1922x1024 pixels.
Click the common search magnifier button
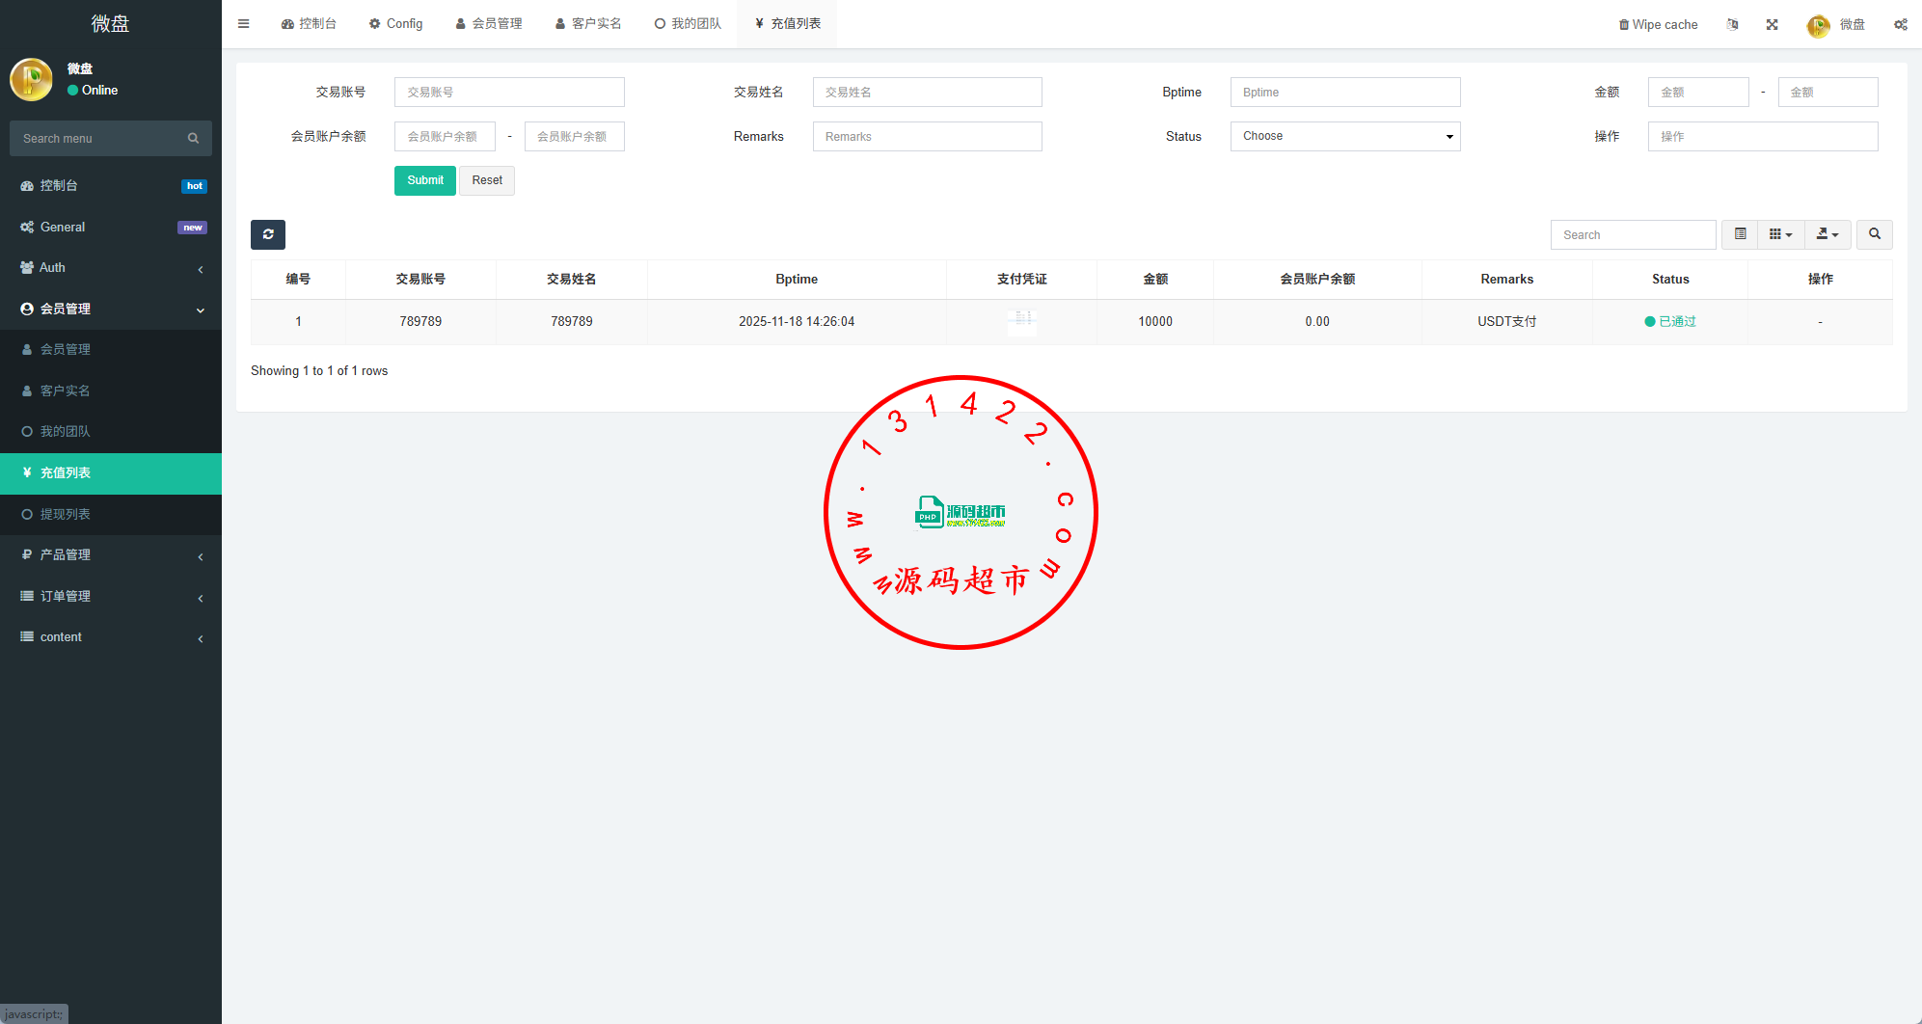(1874, 234)
